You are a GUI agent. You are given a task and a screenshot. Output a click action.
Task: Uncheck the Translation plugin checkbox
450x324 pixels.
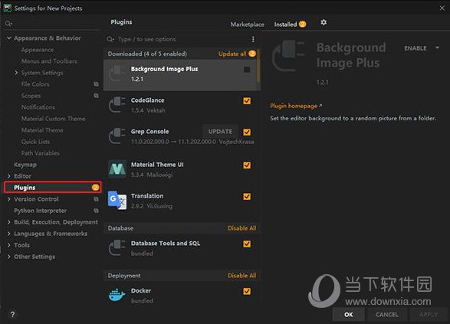(x=247, y=196)
